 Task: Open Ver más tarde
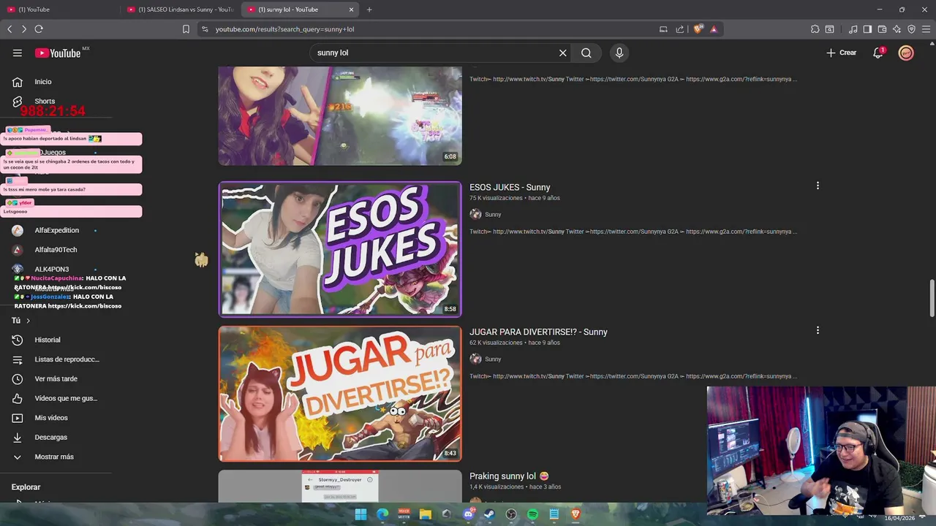tap(55, 378)
